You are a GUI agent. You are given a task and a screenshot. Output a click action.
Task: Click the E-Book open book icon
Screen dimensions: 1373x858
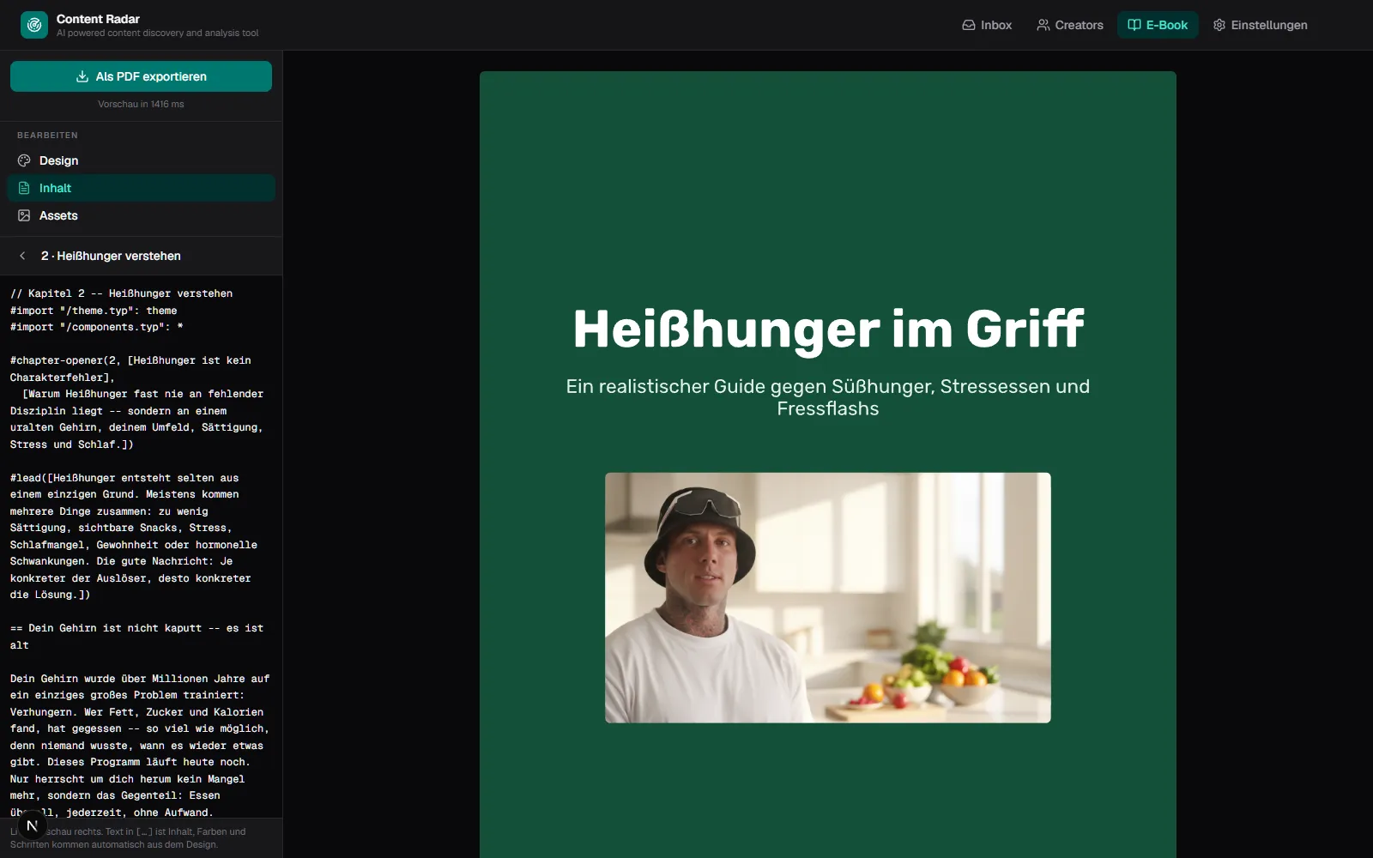tap(1134, 25)
